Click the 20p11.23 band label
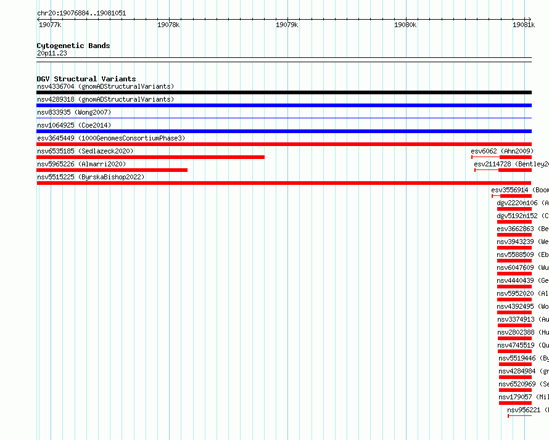 pyautogui.click(x=52, y=53)
